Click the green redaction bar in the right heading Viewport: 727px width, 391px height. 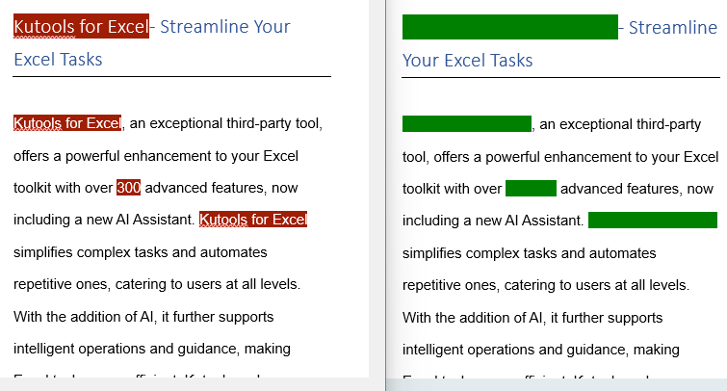509,28
